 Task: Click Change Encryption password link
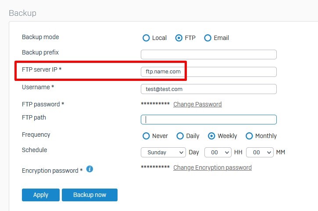click(212, 168)
